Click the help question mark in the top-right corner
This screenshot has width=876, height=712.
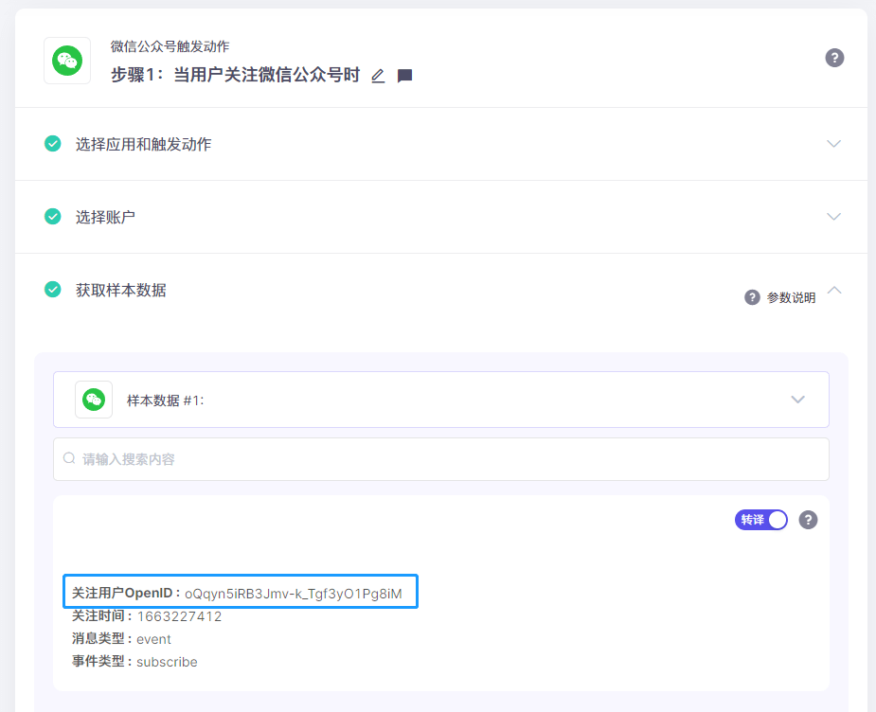click(x=834, y=58)
